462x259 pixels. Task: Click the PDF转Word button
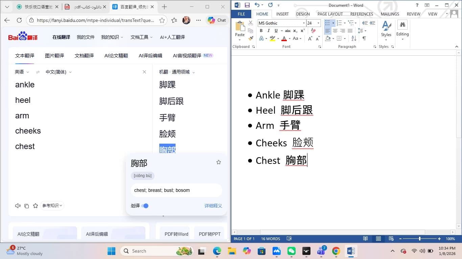(x=176, y=234)
